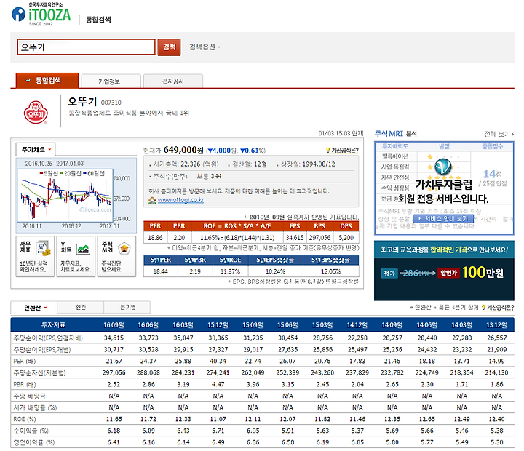Click the 주당순자산(지분법) row label
This screenshot has width=524, height=451.
point(39,373)
